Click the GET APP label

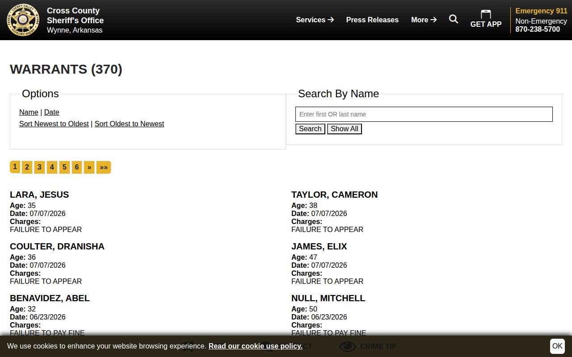click(486, 25)
